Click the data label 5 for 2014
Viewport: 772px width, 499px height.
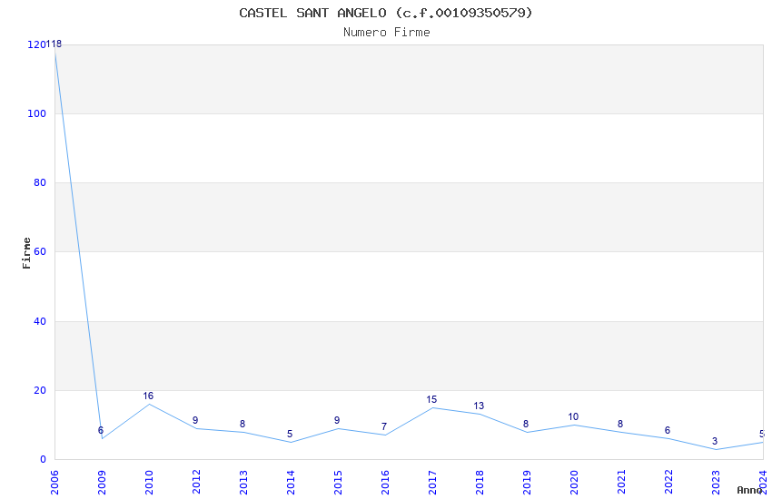[290, 434]
